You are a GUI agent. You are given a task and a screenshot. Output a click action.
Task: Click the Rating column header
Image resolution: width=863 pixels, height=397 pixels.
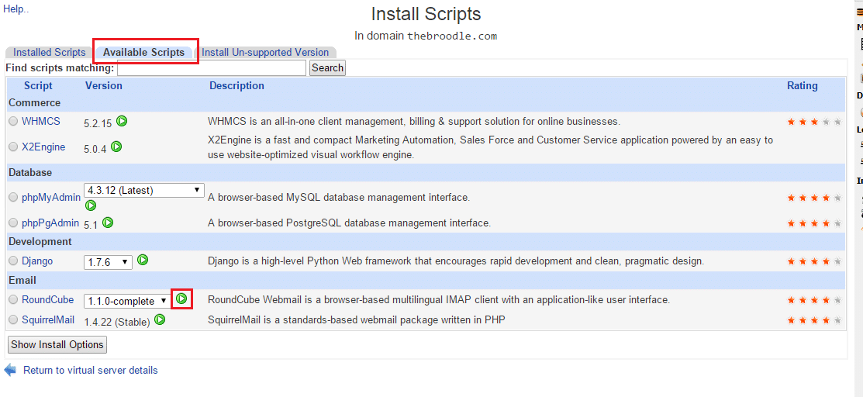(803, 85)
